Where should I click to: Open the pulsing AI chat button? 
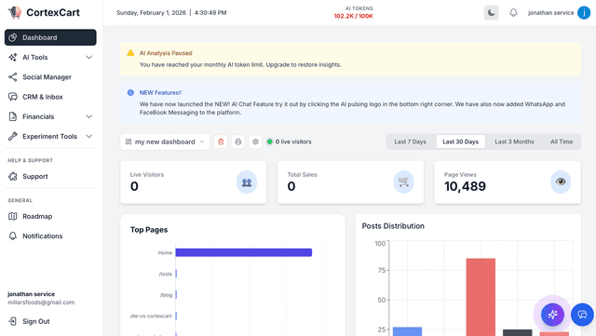pyautogui.click(x=552, y=315)
